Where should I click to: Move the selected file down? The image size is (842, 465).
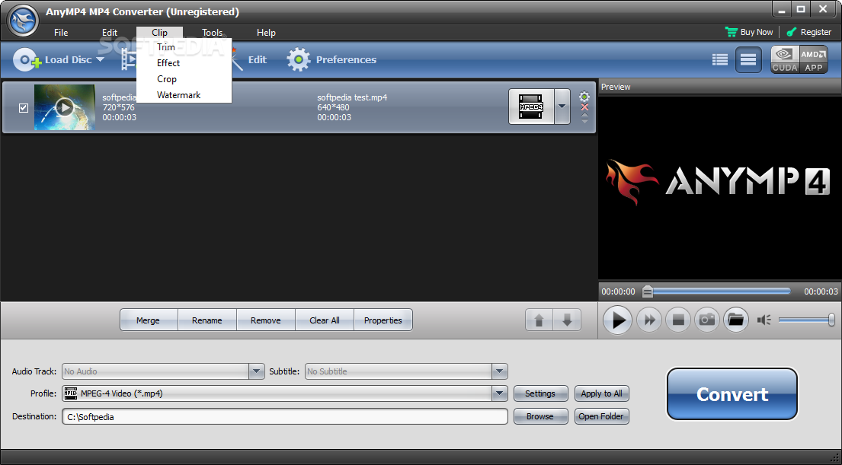tap(566, 320)
